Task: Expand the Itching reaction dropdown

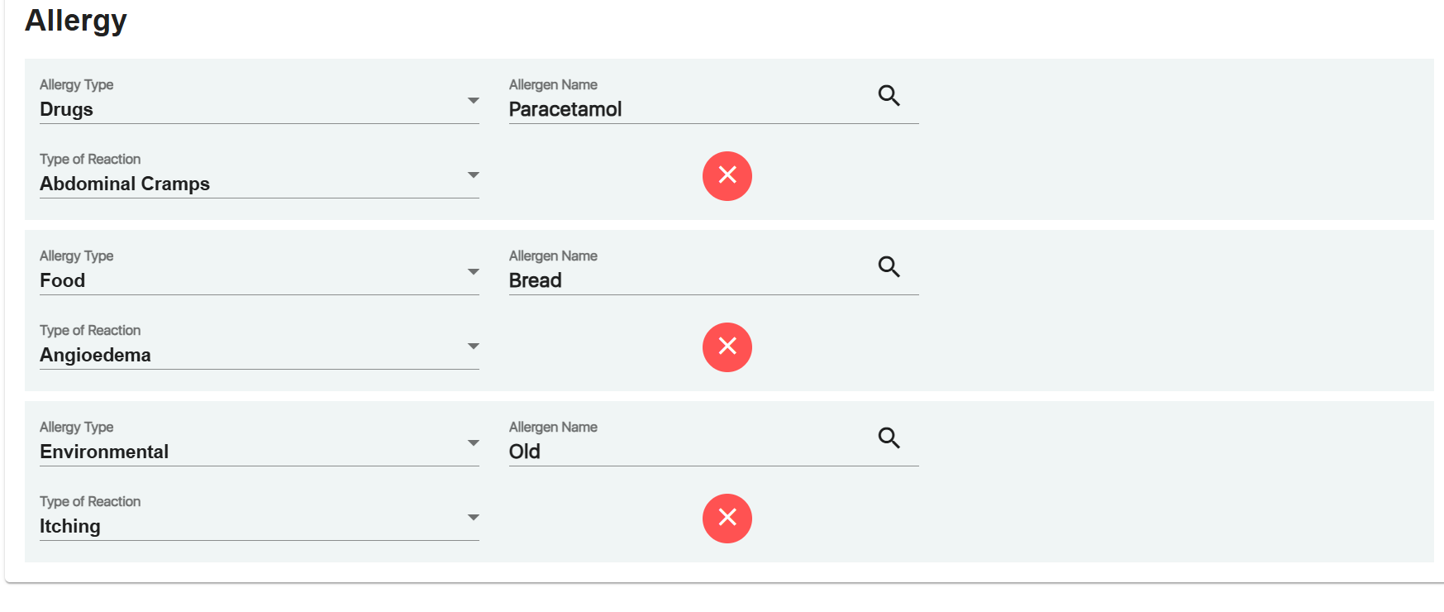Action: pos(248,526)
